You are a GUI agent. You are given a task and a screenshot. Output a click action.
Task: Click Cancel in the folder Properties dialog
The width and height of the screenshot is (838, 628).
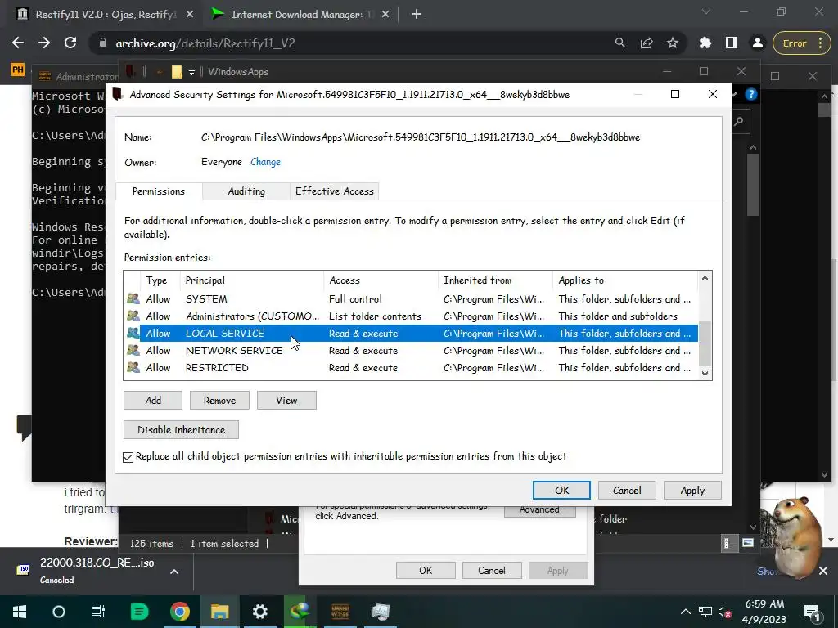[x=492, y=570]
